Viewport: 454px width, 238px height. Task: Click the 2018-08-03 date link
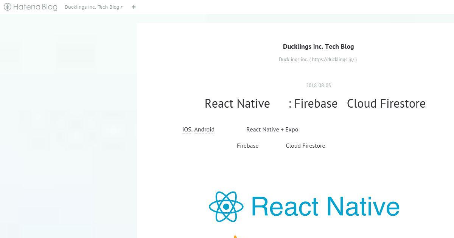coord(318,85)
